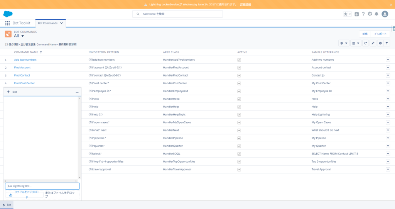Click the Salesforce search field
The height and width of the screenshot is (209, 395).
[x=177, y=14]
